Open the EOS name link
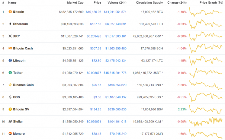 (17, 97)
